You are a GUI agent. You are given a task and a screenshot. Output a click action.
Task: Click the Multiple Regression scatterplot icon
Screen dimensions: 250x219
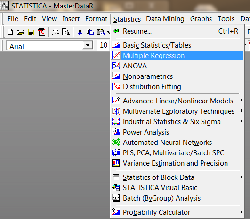[116, 55]
